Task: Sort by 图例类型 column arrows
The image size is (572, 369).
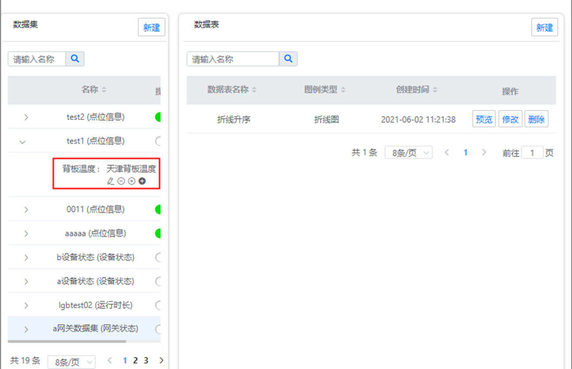Action: click(x=343, y=90)
